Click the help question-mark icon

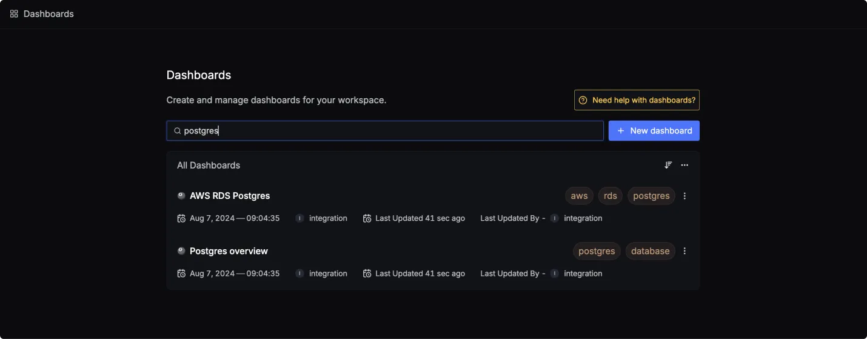click(x=583, y=100)
